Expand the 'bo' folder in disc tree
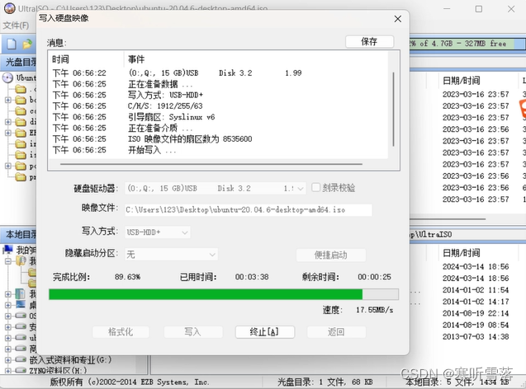 click(x=7, y=100)
